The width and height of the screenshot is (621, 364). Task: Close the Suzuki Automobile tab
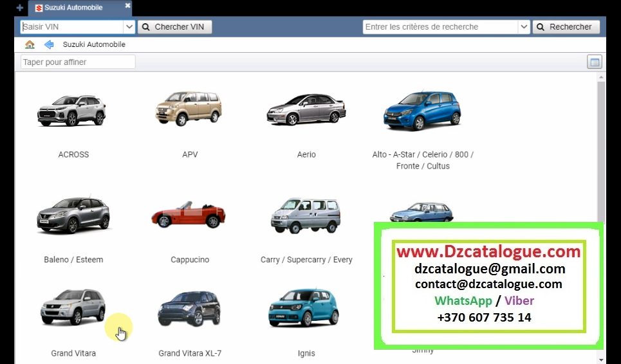click(x=127, y=6)
